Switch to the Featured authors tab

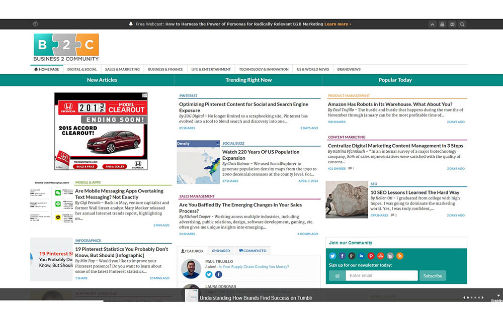[192, 251]
